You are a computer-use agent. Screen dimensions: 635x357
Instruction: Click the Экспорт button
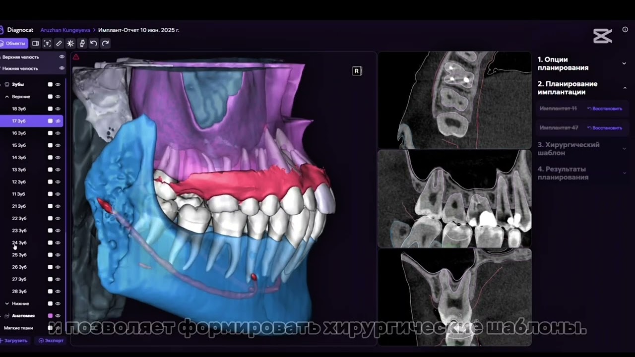click(51, 341)
